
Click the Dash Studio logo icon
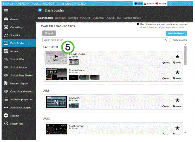[x=40, y=10]
